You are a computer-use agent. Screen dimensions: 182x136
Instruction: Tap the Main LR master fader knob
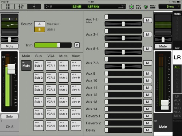tap(165, 105)
